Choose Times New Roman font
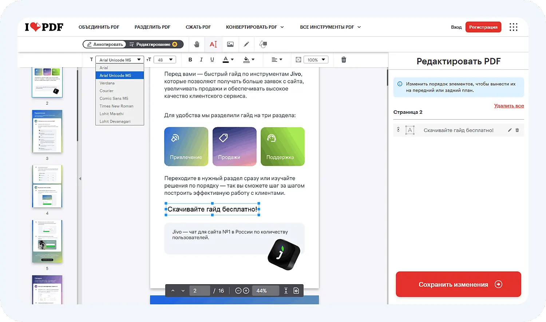 pyautogui.click(x=120, y=106)
